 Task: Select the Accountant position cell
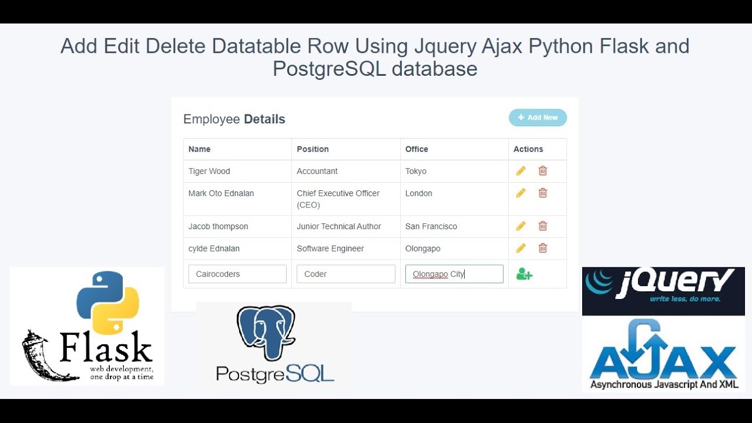pyautogui.click(x=346, y=171)
